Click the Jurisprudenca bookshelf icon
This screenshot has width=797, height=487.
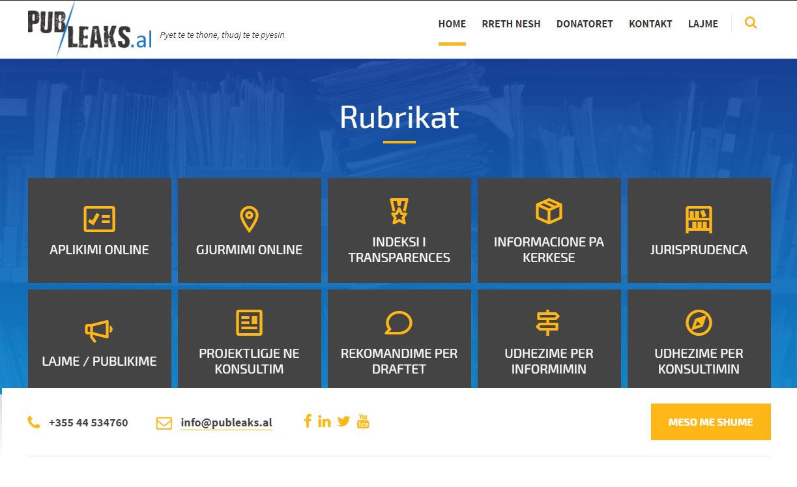tap(699, 219)
